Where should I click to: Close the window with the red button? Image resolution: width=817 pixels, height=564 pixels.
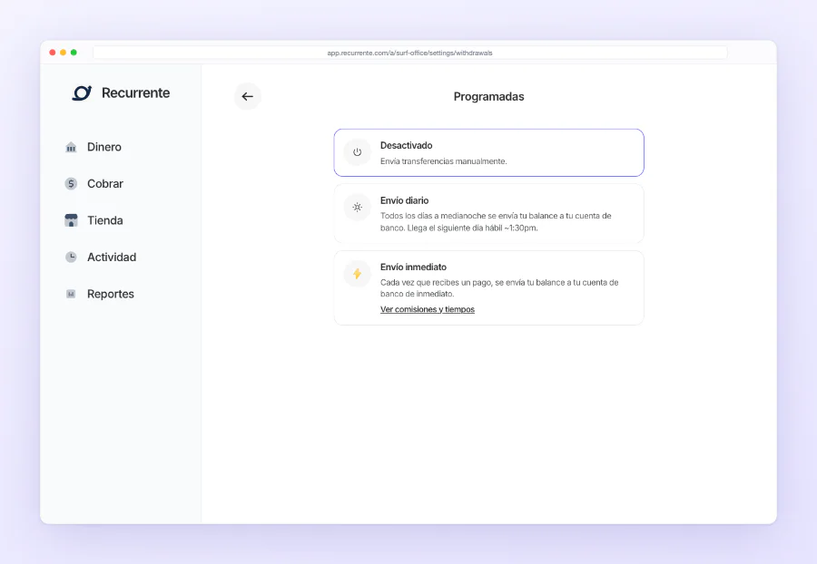click(x=52, y=53)
